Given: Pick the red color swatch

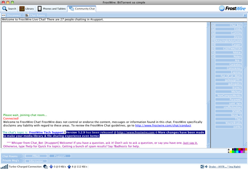Looking at the screenshot, I should (x=239, y=149).
